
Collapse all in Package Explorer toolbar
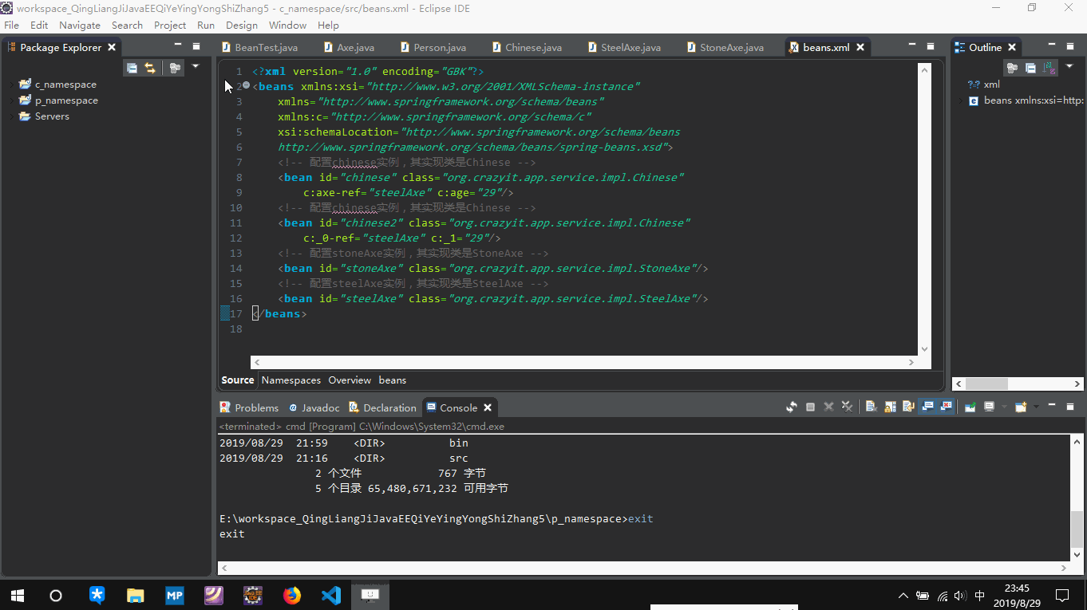coord(132,69)
